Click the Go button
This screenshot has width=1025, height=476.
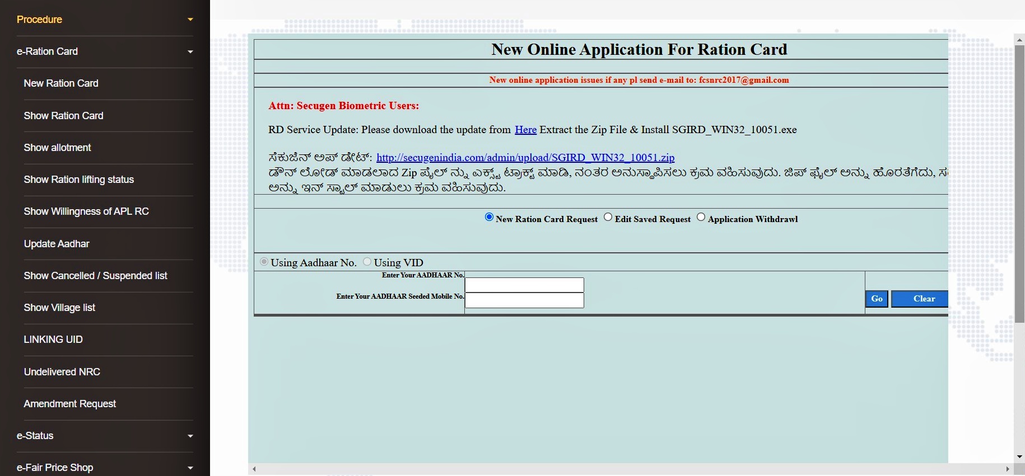(x=877, y=299)
